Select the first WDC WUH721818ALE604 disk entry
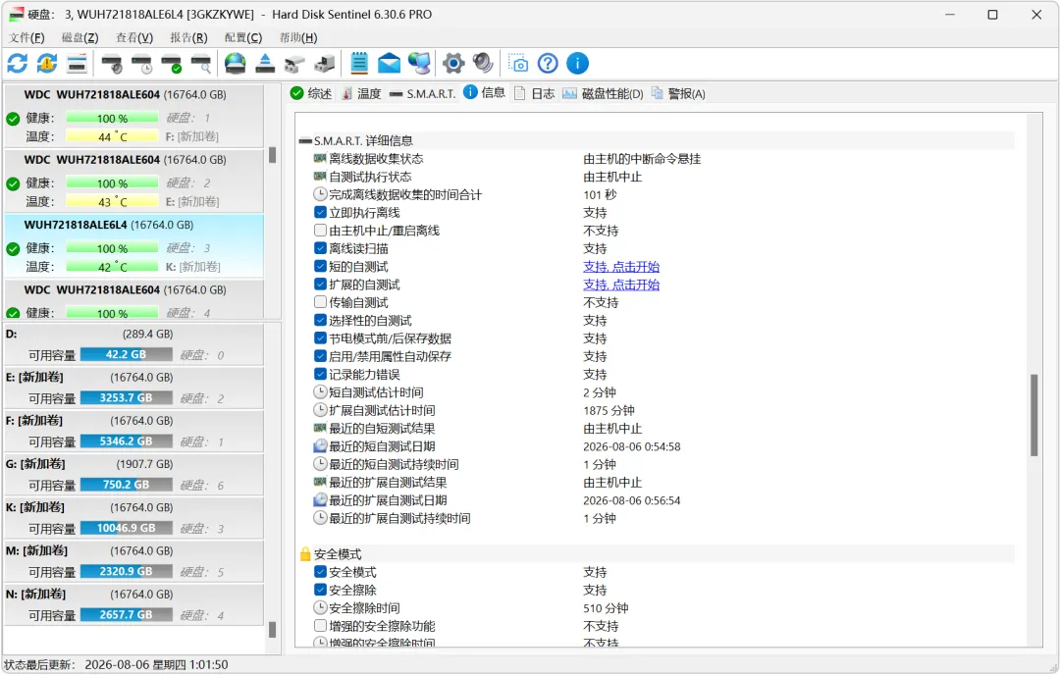 click(133, 115)
